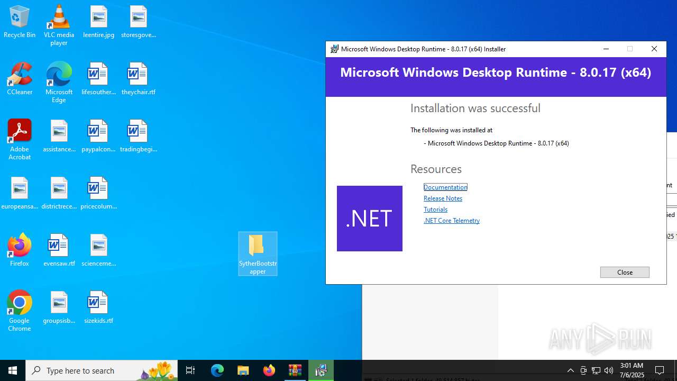Select assistance... image file icon
Image resolution: width=677 pixels, height=381 pixels.
click(59, 137)
